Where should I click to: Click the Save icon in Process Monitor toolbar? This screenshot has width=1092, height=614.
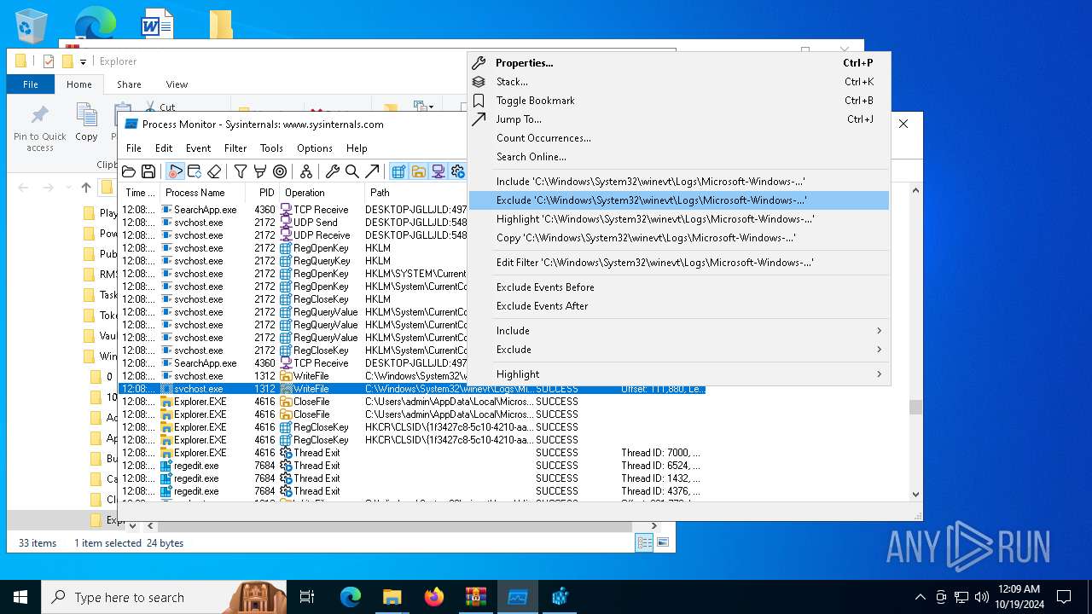coord(148,171)
